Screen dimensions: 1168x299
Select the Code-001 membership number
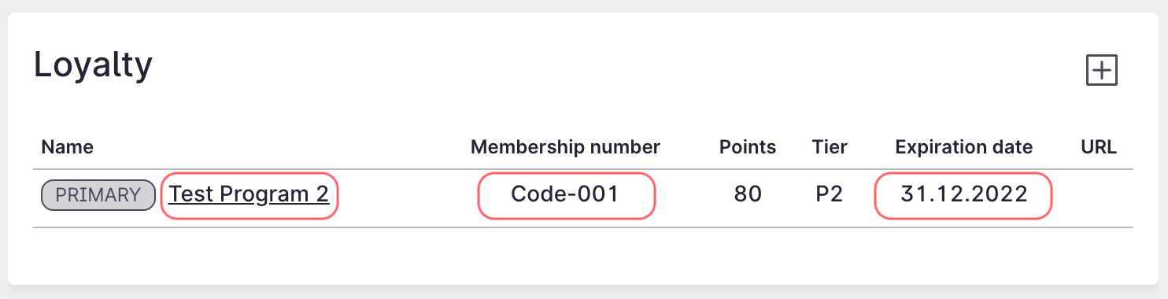(x=565, y=194)
